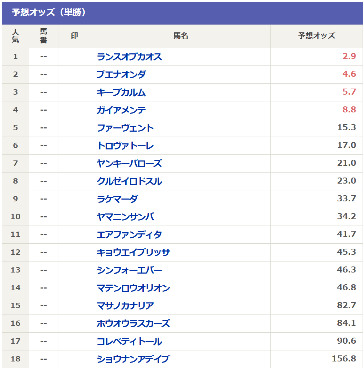This screenshot has height=370, width=364.
Task: Click the 予想オッズ column header
Action: [316, 36]
